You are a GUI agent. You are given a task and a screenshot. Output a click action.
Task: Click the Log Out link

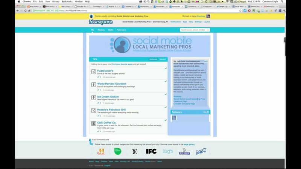(207, 22)
